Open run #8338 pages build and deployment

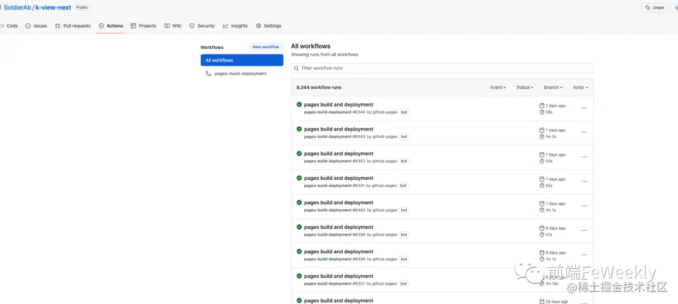click(338, 252)
